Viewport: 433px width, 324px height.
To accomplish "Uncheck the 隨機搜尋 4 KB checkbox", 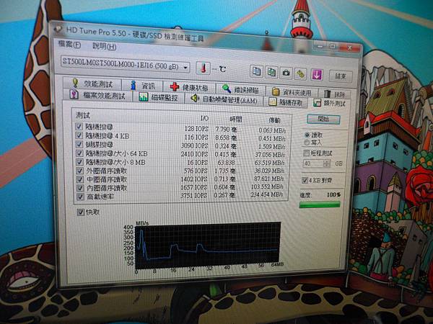I will [79, 135].
